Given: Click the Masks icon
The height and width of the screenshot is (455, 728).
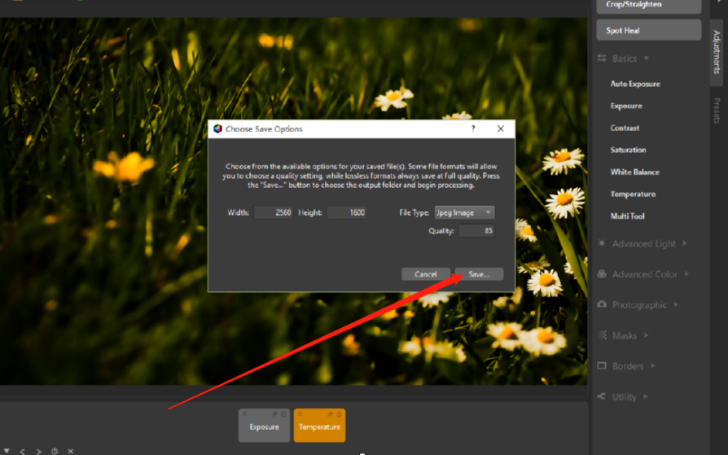Looking at the screenshot, I should coord(603,335).
